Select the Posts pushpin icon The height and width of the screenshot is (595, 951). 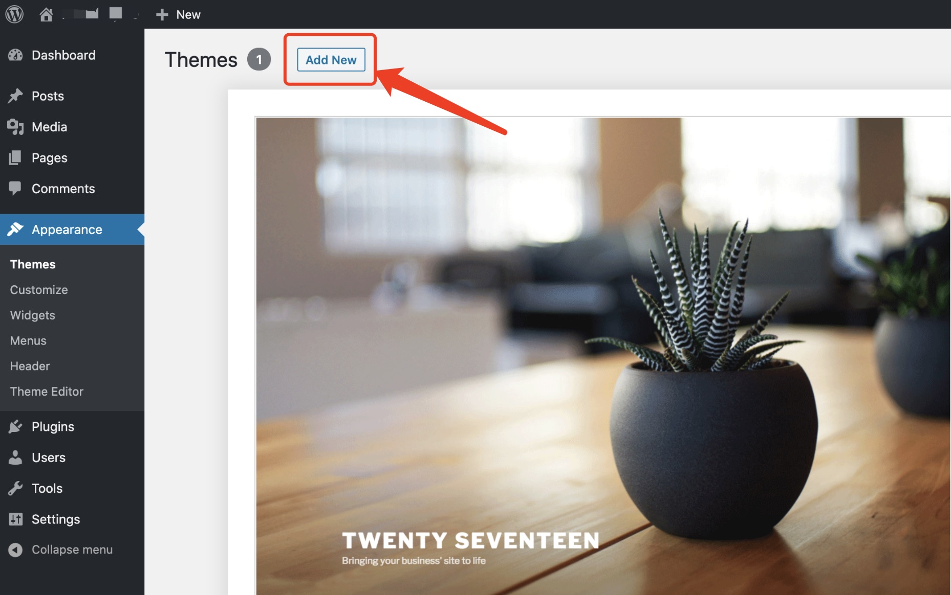coord(15,96)
